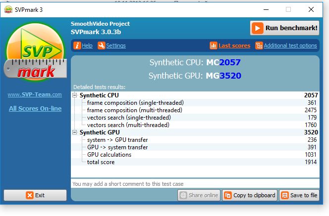This screenshot has height=216, width=329.
Task: Click the orange X icon on Exit
Action: point(30,195)
